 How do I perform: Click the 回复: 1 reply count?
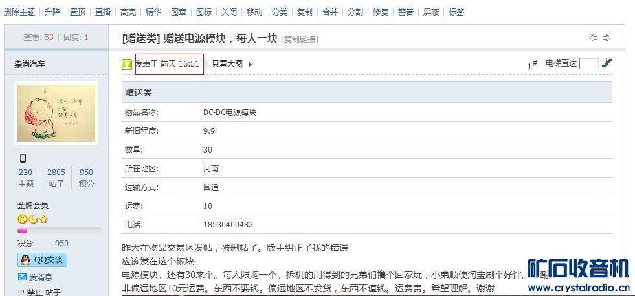[76, 37]
